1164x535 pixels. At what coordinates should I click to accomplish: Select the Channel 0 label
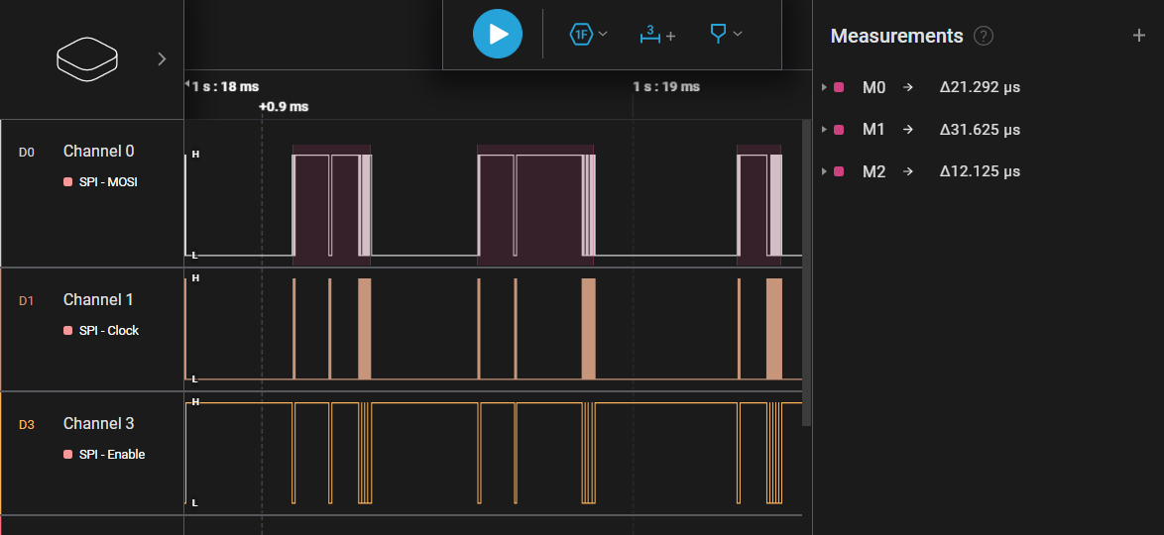99,152
